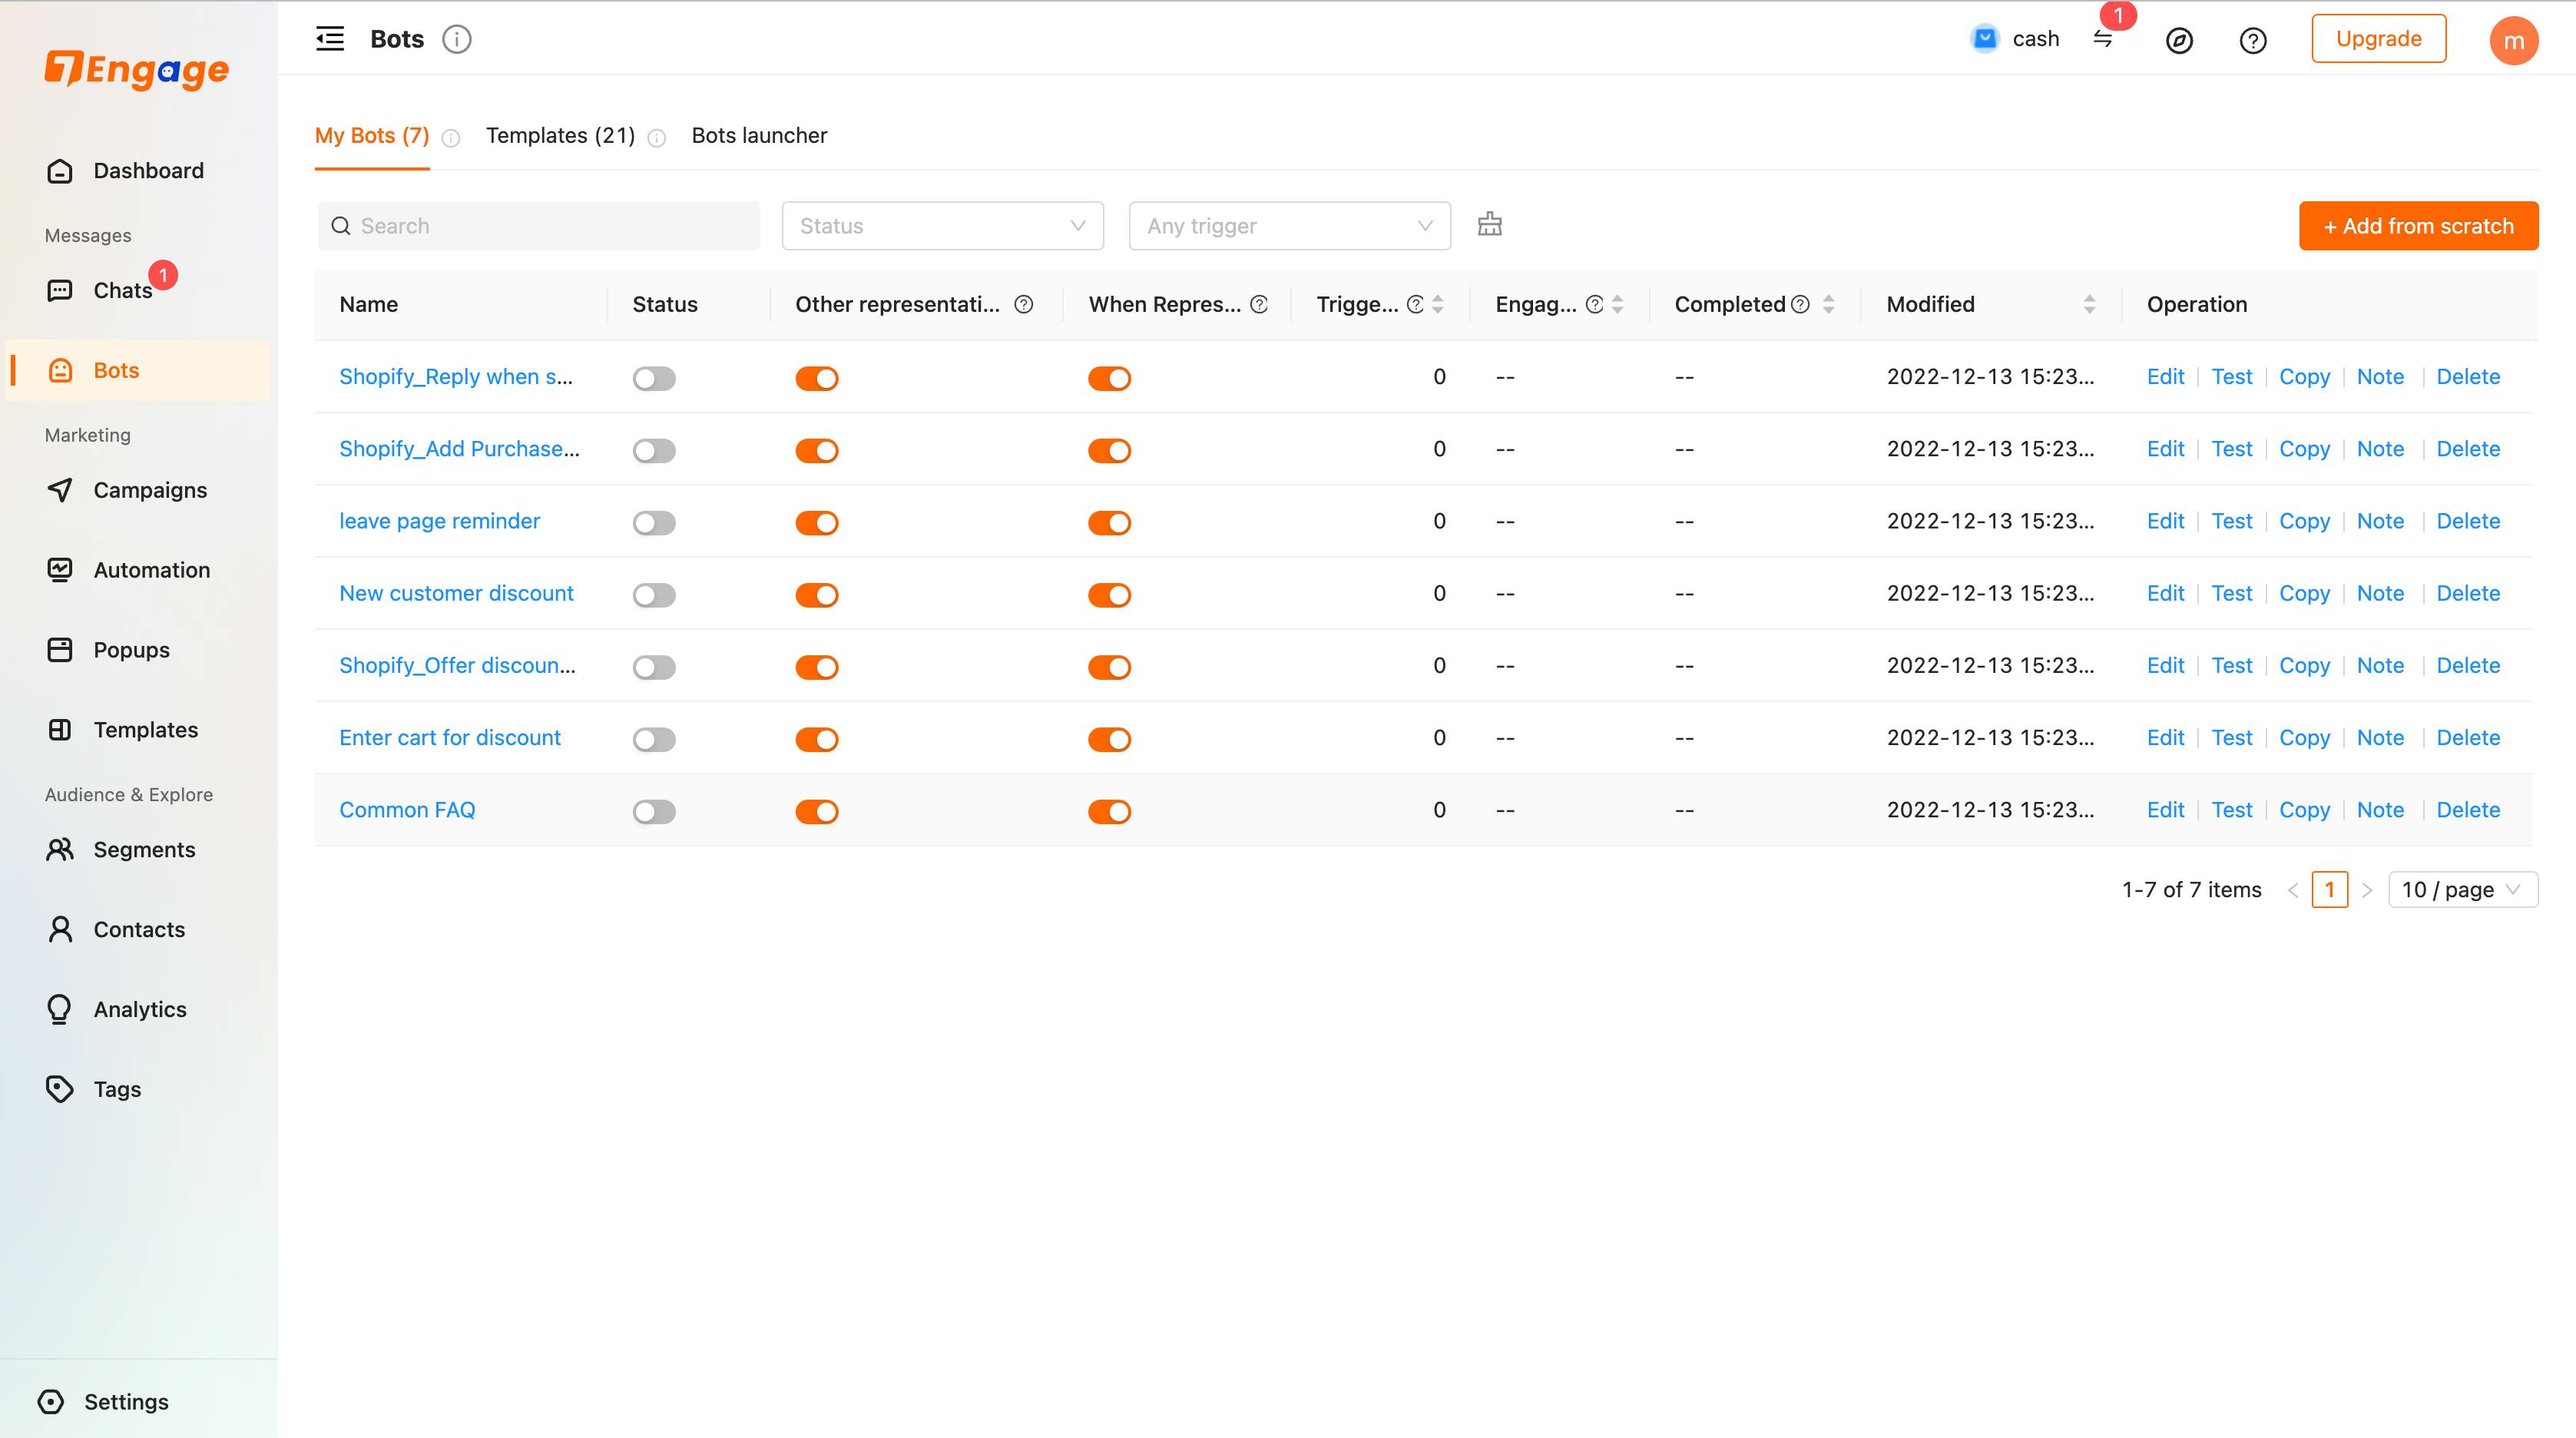The width and height of the screenshot is (2576, 1438).
Task: Sort by Completed column arrows
Action: click(1829, 304)
